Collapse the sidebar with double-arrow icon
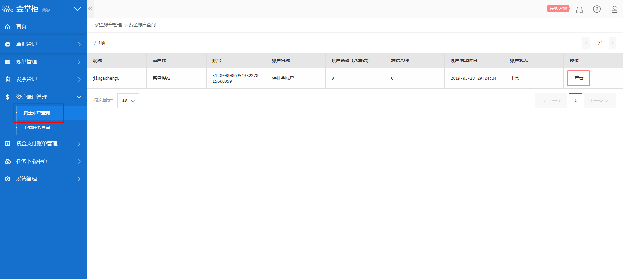Viewport: 623px width, 279px height. (90, 9)
